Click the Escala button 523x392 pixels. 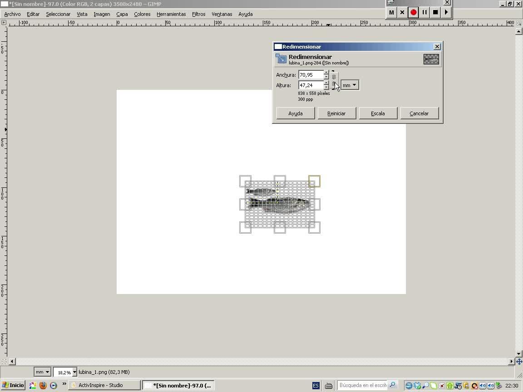point(378,113)
